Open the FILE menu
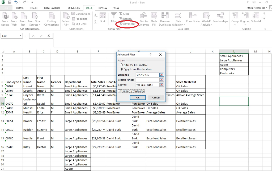This screenshot has height=171, width=272. pos(6,8)
